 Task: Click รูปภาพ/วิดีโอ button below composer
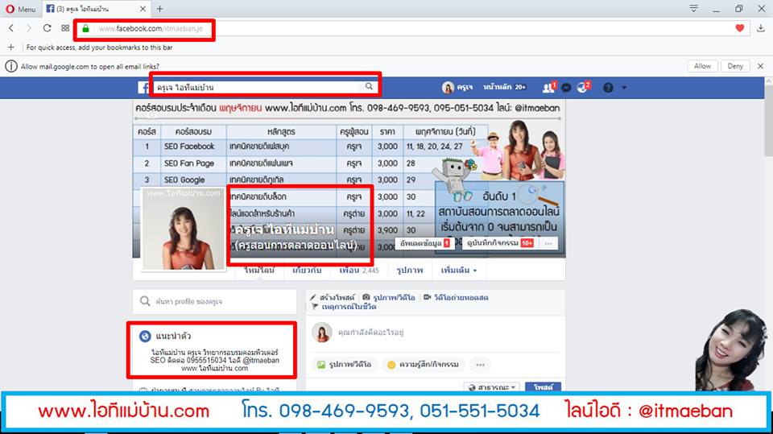344,365
